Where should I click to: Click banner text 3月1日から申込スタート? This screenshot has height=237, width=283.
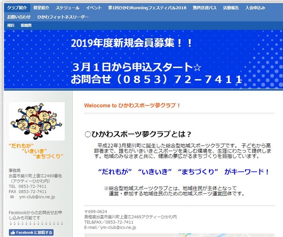tap(136, 67)
